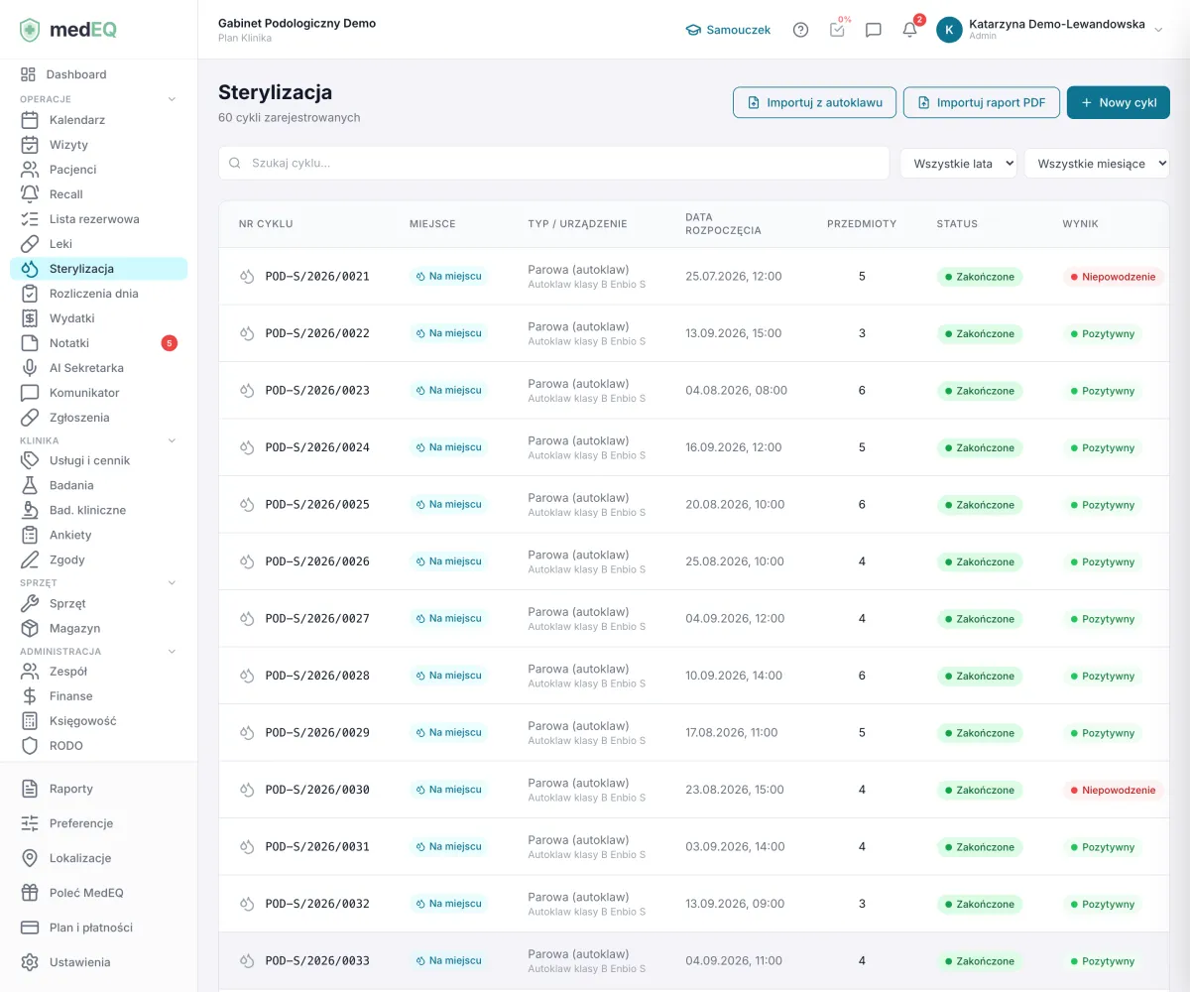1190x992 pixels.
Task: Click the user avatar with letter K
Action: (949, 30)
